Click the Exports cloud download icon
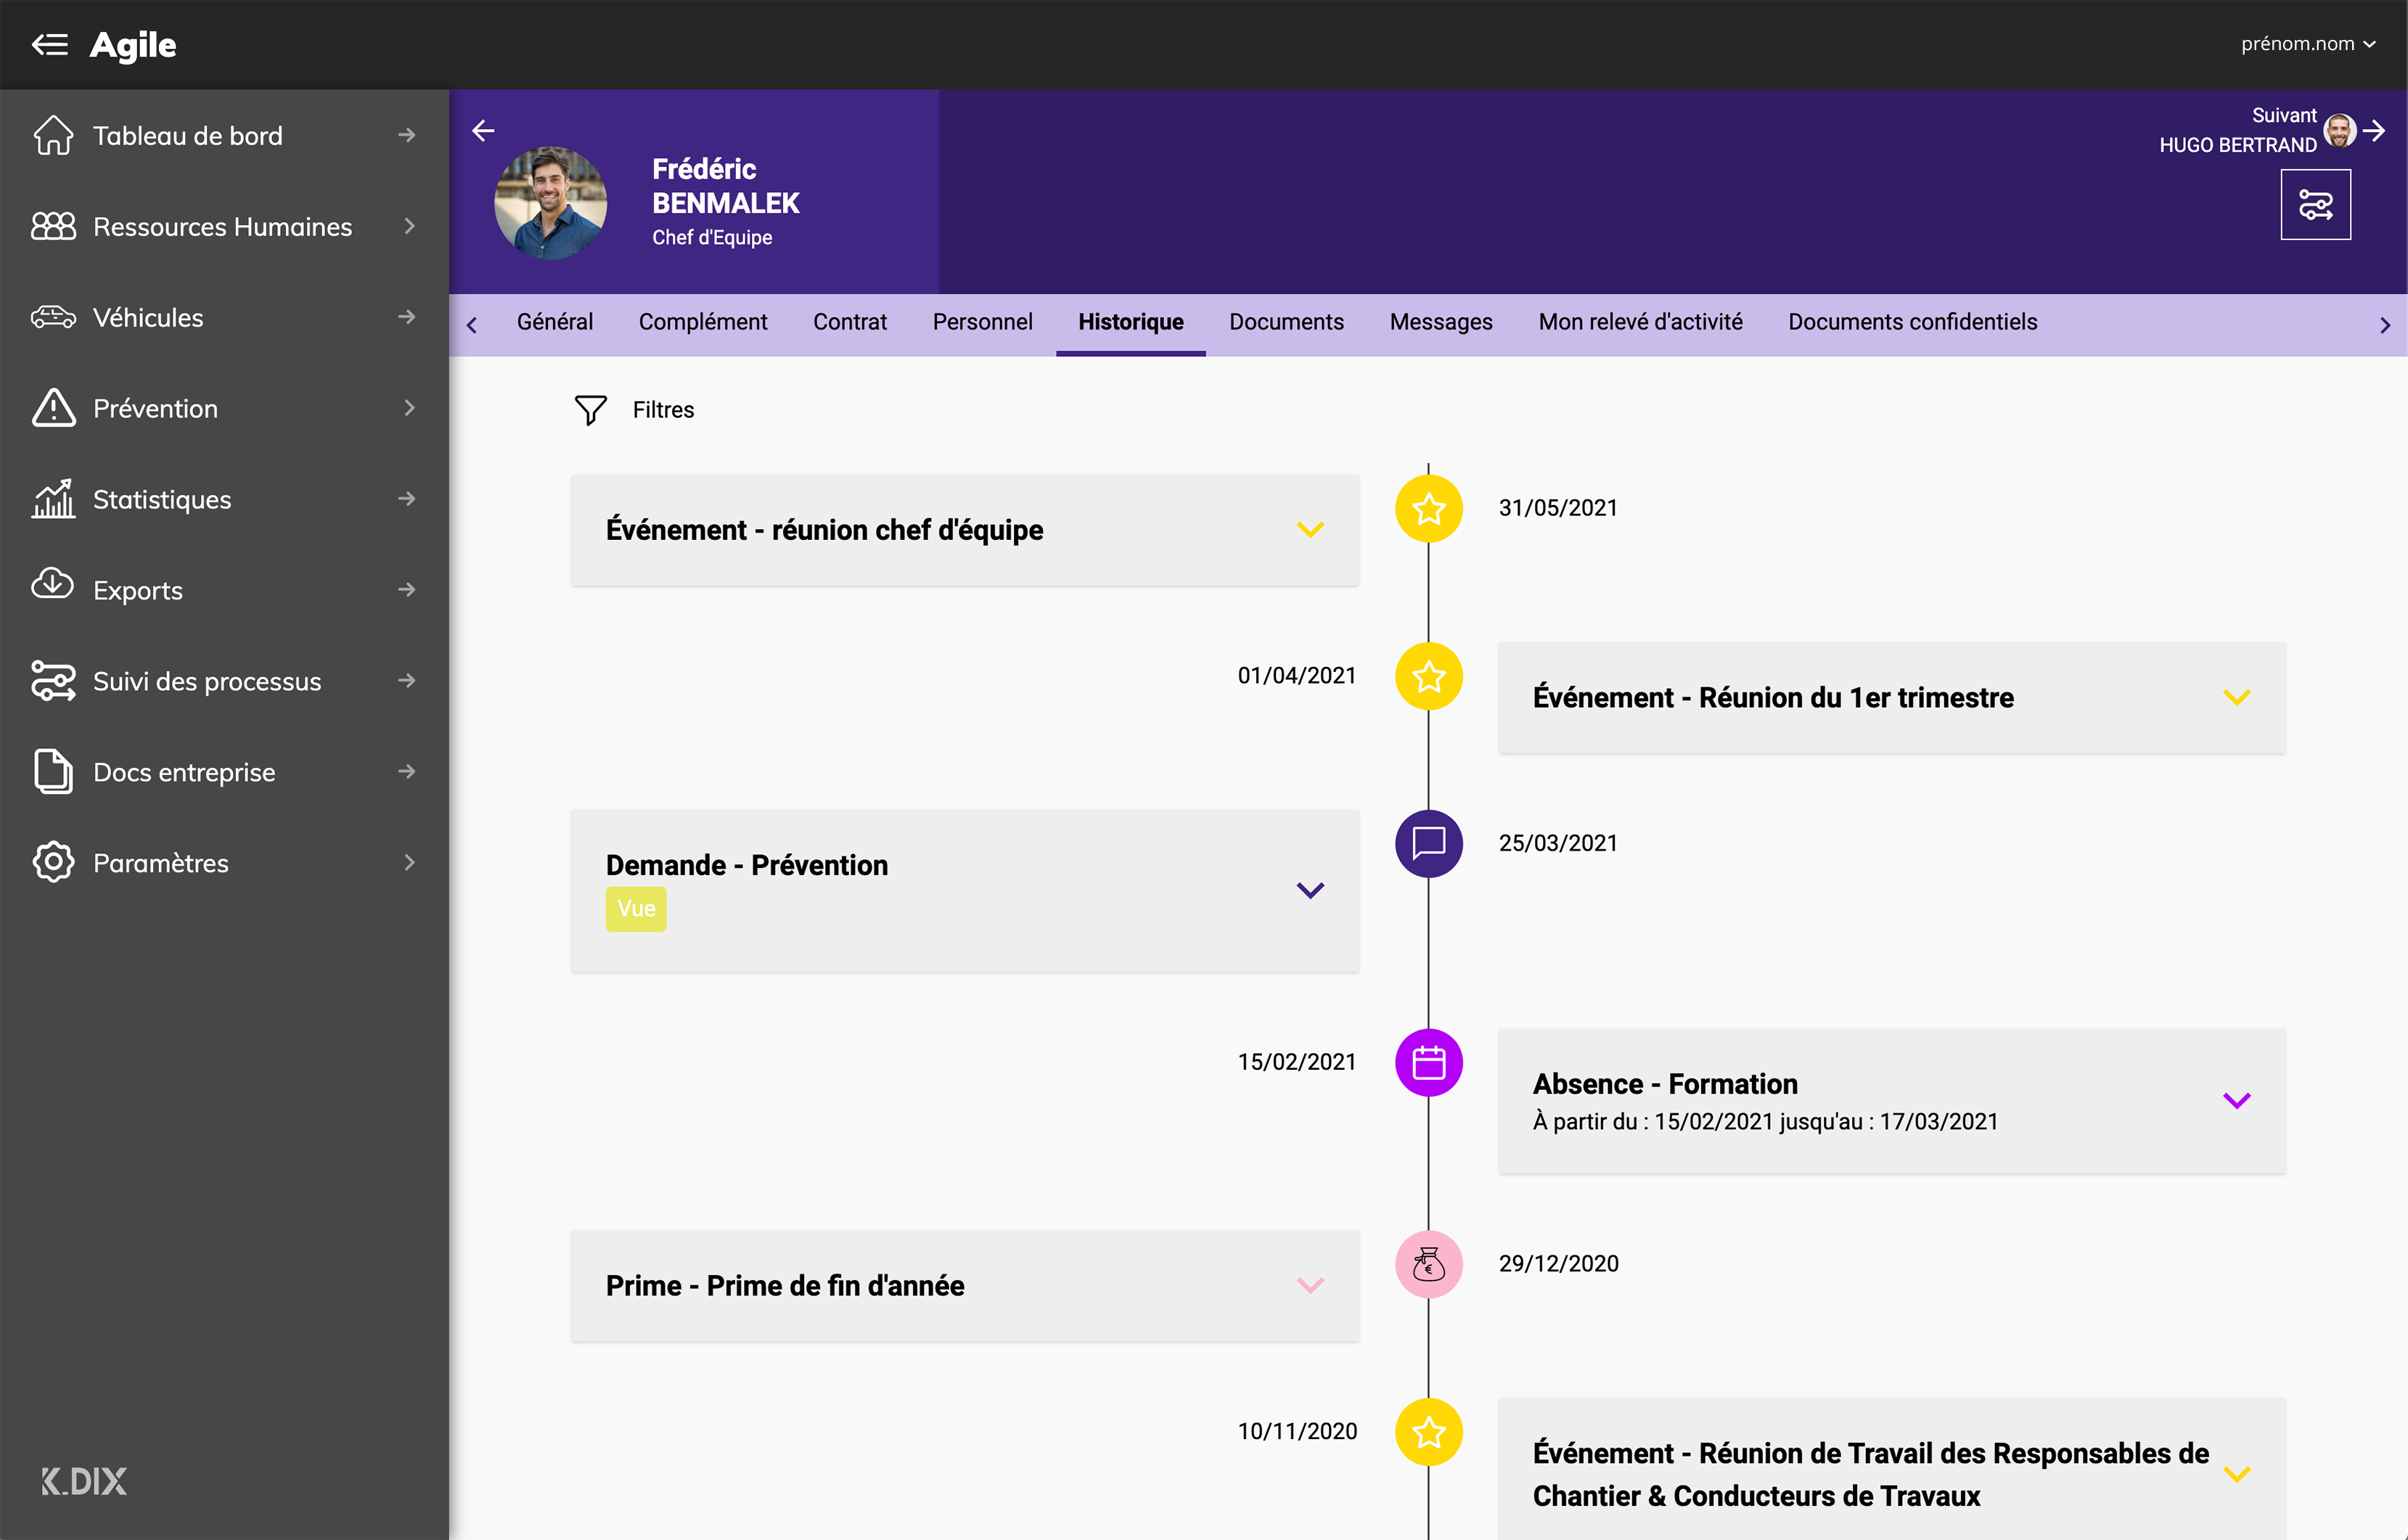The width and height of the screenshot is (2408, 1540). pos(53,583)
